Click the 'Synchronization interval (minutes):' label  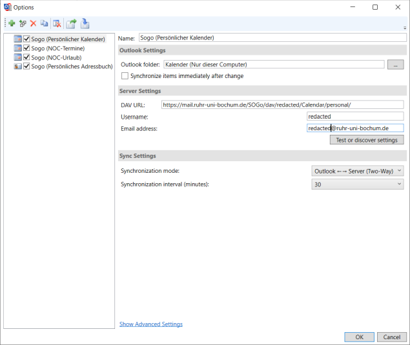165,184
